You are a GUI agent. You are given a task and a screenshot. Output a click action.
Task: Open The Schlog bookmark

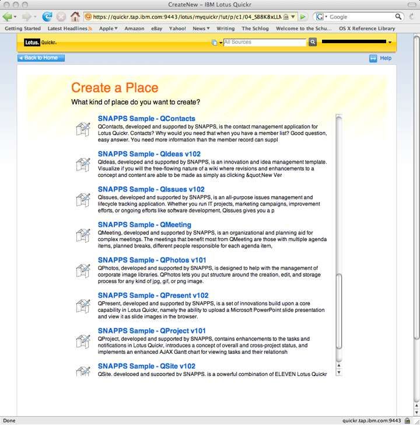[x=255, y=29]
